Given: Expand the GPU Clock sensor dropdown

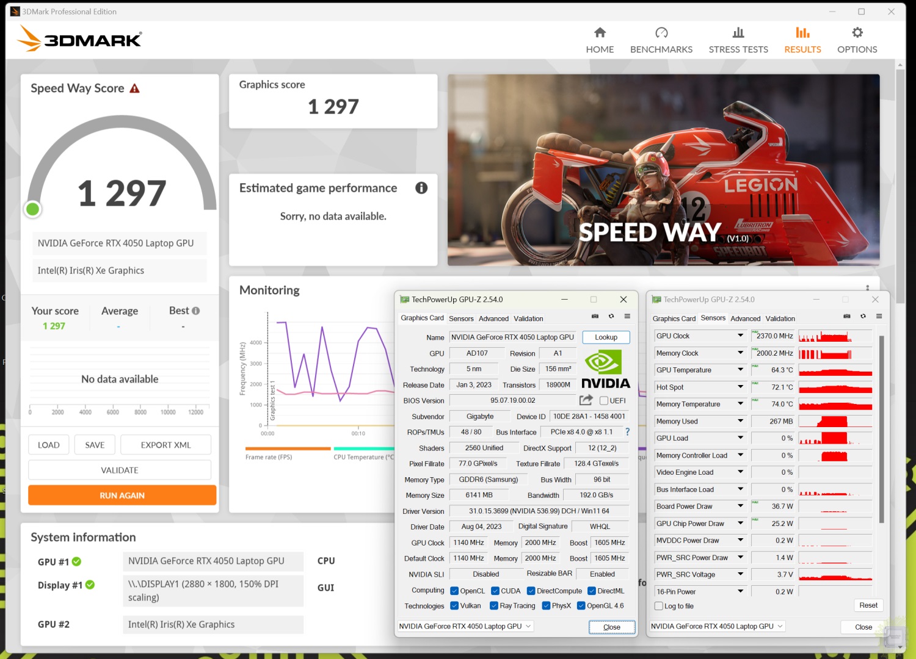Looking at the screenshot, I should [x=741, y=336].
